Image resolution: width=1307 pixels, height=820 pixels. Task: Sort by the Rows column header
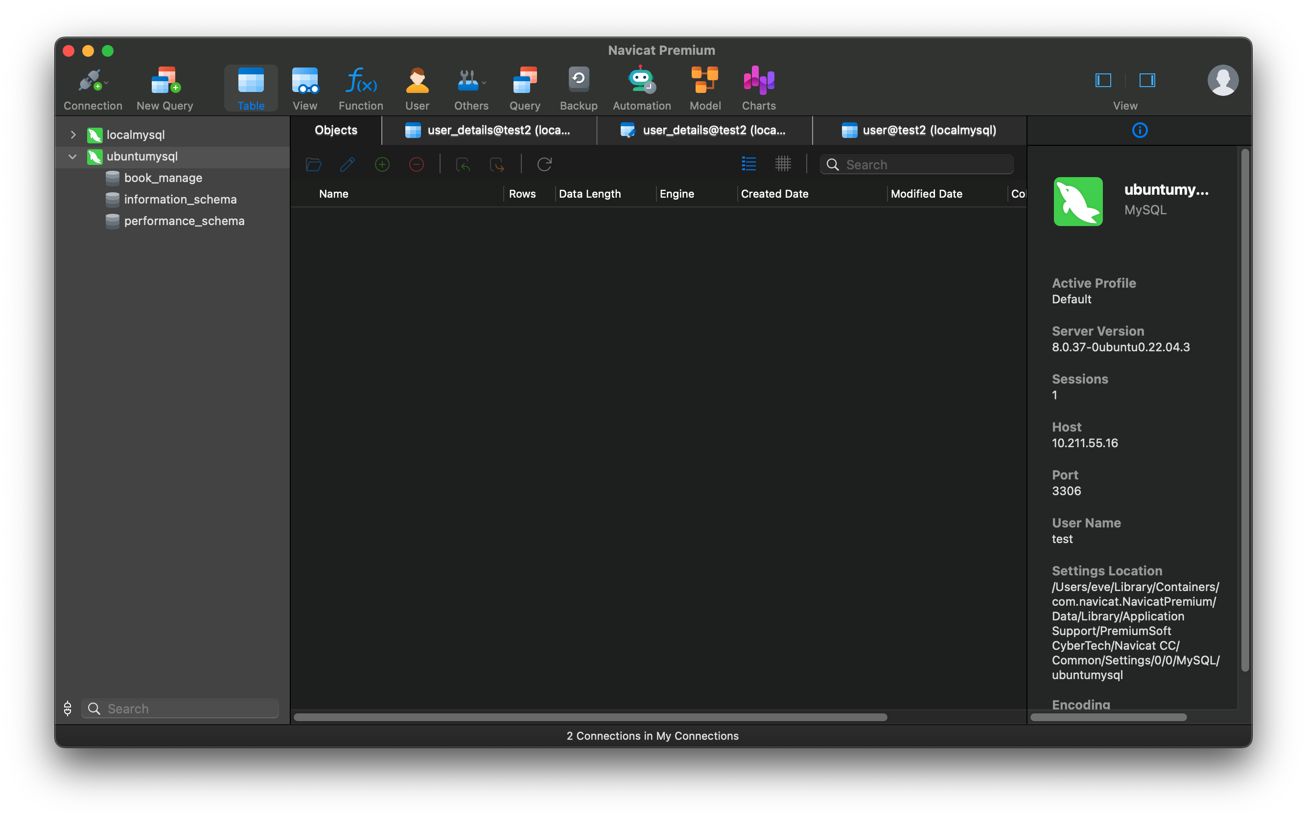tap(522, 194)
